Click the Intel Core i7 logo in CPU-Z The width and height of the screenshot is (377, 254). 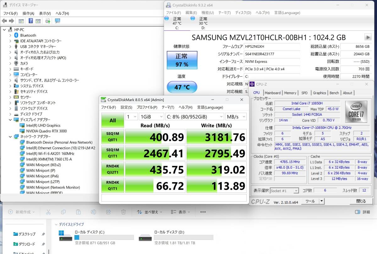pyautogui.click(x=356, y=111)
